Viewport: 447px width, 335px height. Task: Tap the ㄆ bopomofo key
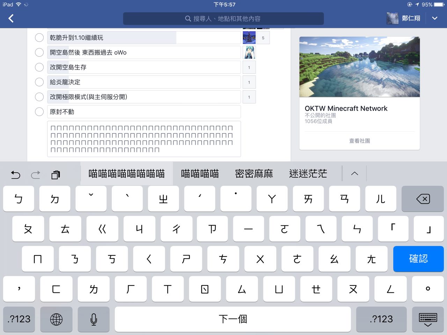click(x=28, y=229)
